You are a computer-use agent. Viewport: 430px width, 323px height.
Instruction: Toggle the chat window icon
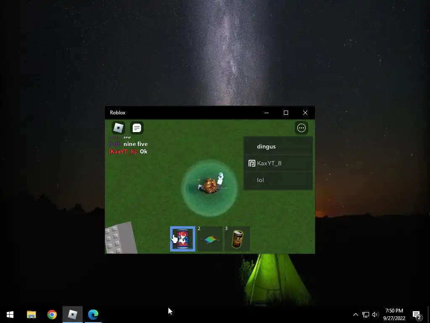tap(136, 128)
